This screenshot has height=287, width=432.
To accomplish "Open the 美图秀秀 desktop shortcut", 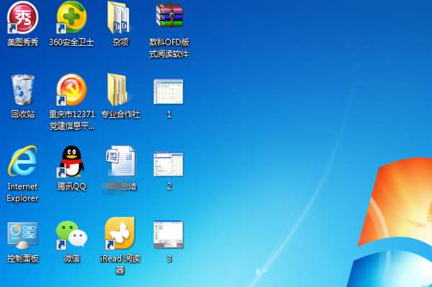I will [x=22, y=17].
